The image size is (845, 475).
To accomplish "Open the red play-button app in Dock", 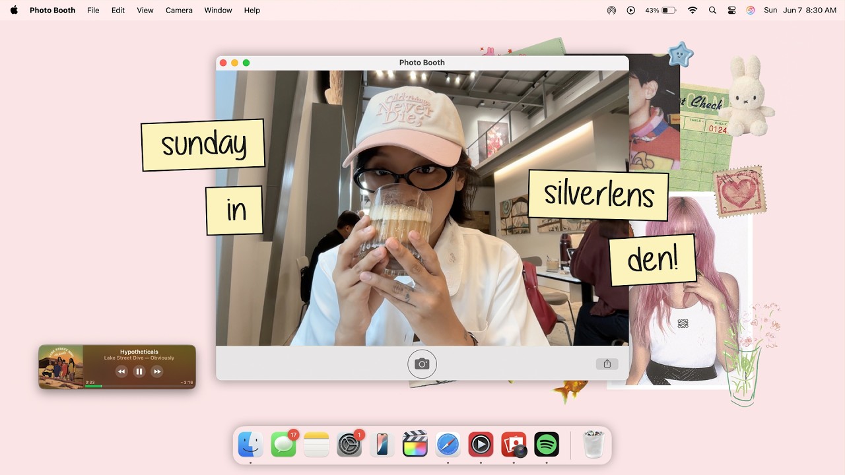I will [x=481, y=445].
